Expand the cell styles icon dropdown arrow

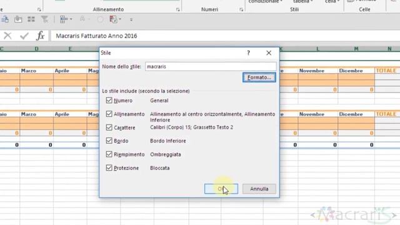pyautogui.click(x=120, y=19)
